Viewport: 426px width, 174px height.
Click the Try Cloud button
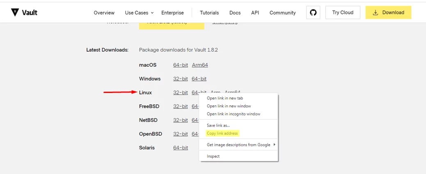343,12
